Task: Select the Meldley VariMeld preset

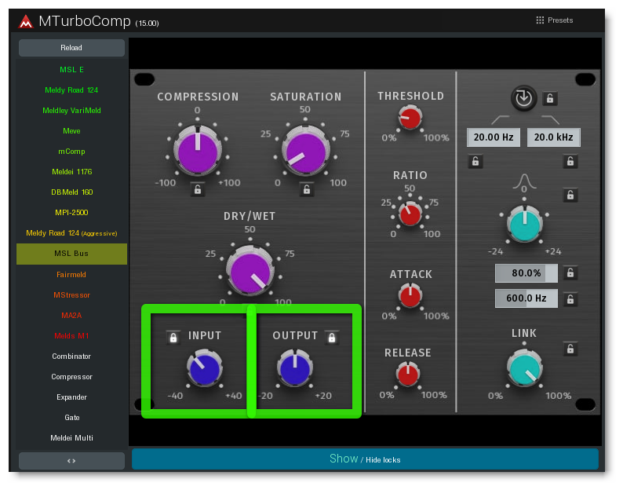Action: pyautogui.click(x=71, y=111)
